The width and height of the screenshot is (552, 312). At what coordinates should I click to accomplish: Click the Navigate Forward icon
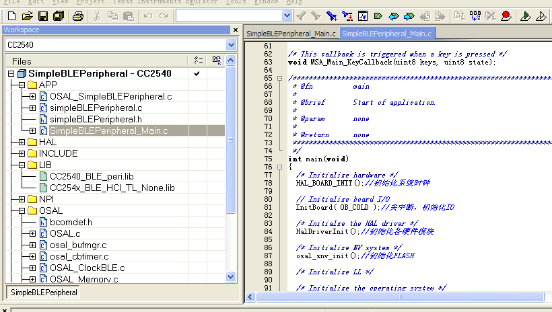point(440,16)
